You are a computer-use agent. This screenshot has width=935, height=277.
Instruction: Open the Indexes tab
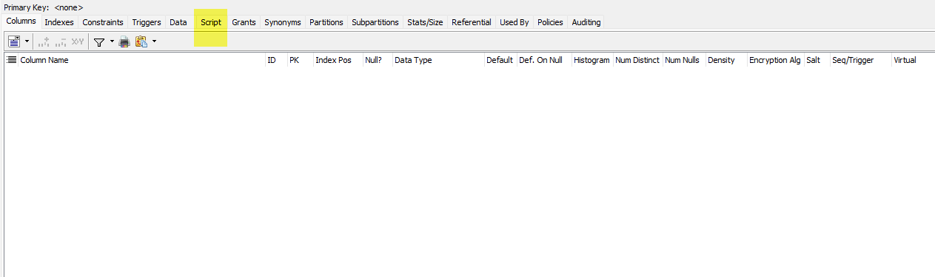click(x=59, y=22)
